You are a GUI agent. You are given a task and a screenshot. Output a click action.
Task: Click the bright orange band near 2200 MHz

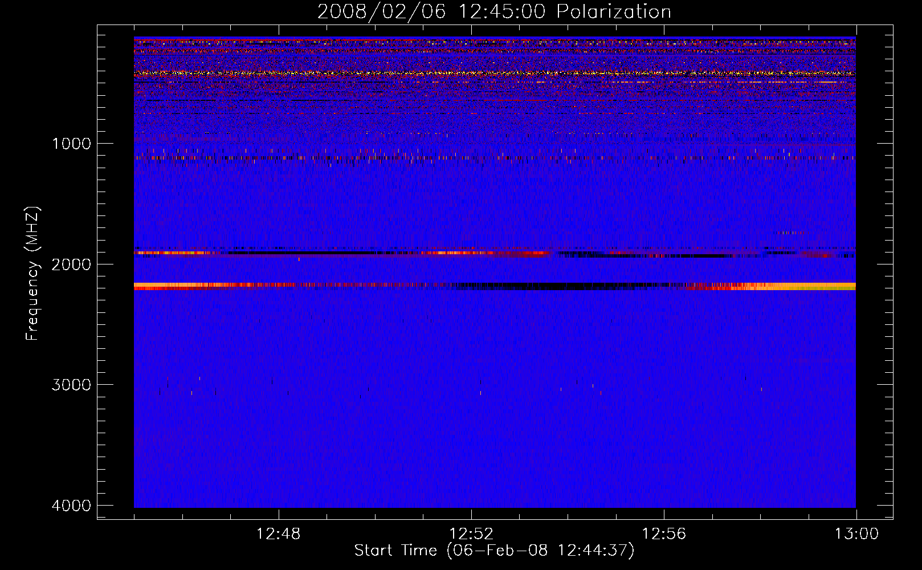coord(495,286)
